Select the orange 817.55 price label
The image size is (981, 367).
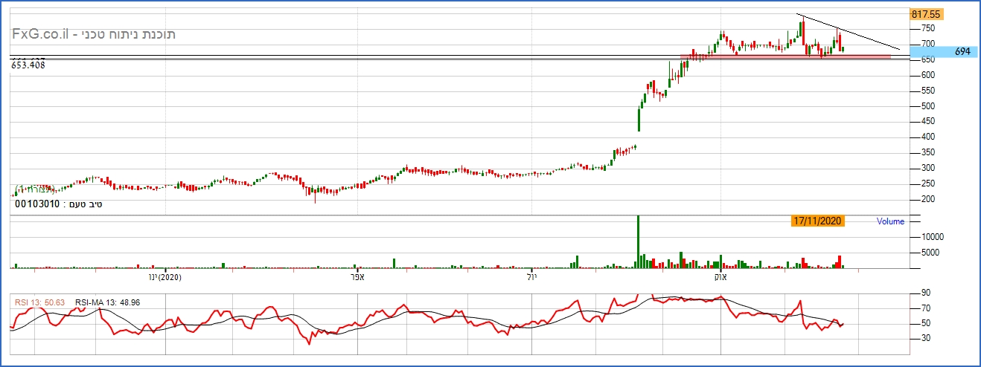coord(926,14)
